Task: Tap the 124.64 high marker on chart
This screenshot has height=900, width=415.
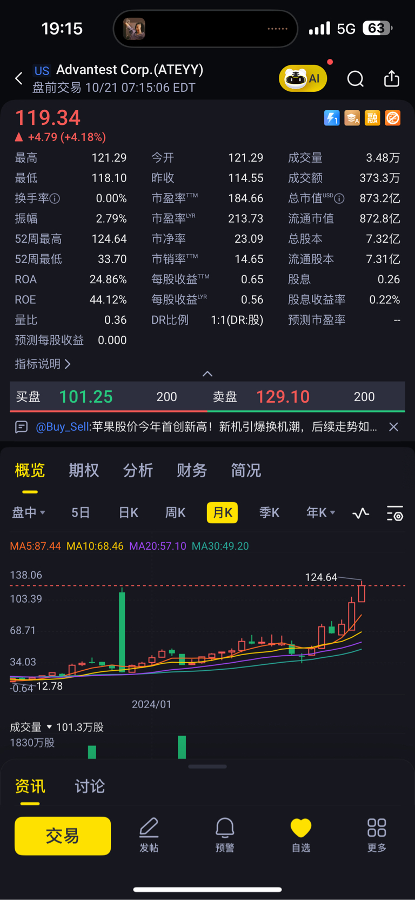Action: point(321,577)
